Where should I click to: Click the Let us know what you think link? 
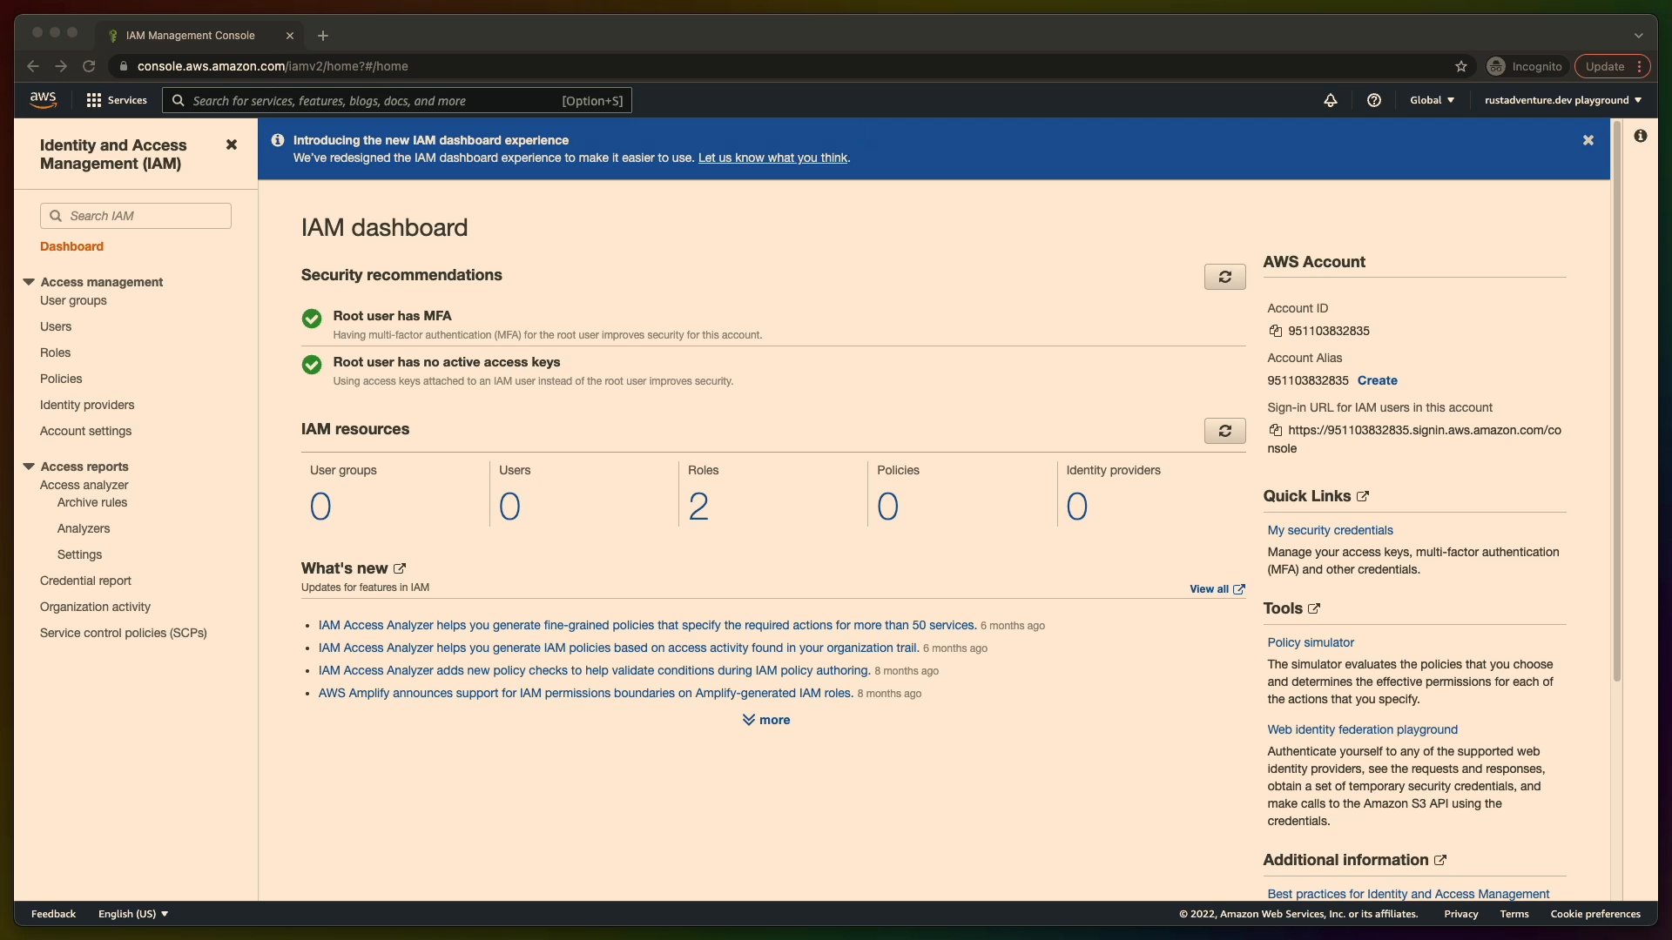tap(772, 158)
